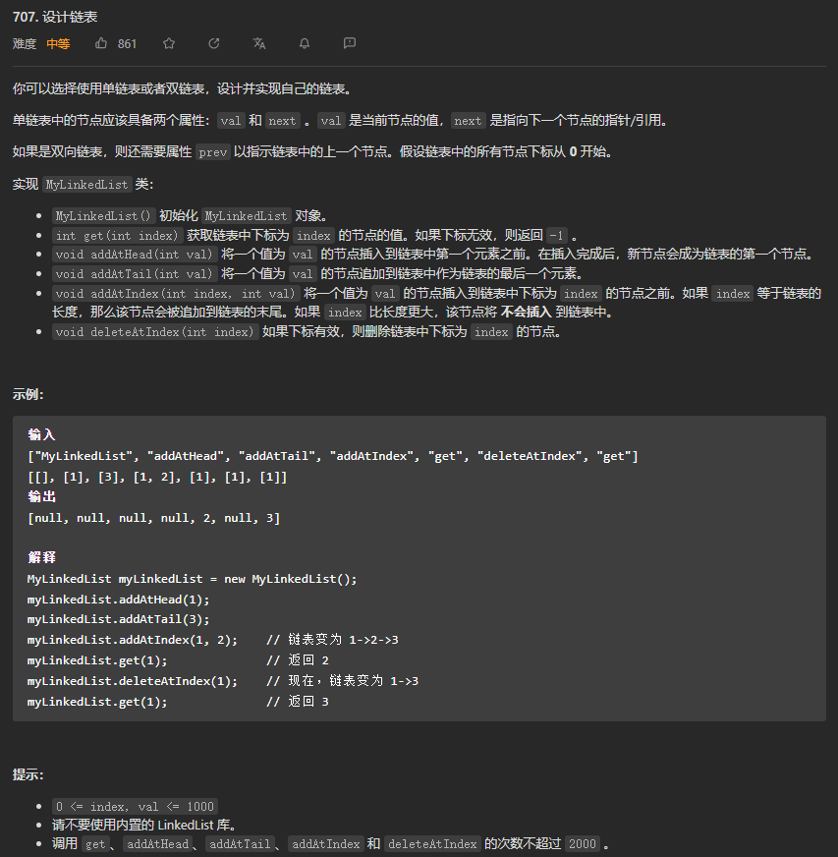
Task: Click the void addAtIndex(int index, int val) tag
Action: (175, 294)
